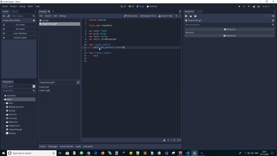
Task: Open the renderer dropdown in the top right
Action: (x=267, y=6)
